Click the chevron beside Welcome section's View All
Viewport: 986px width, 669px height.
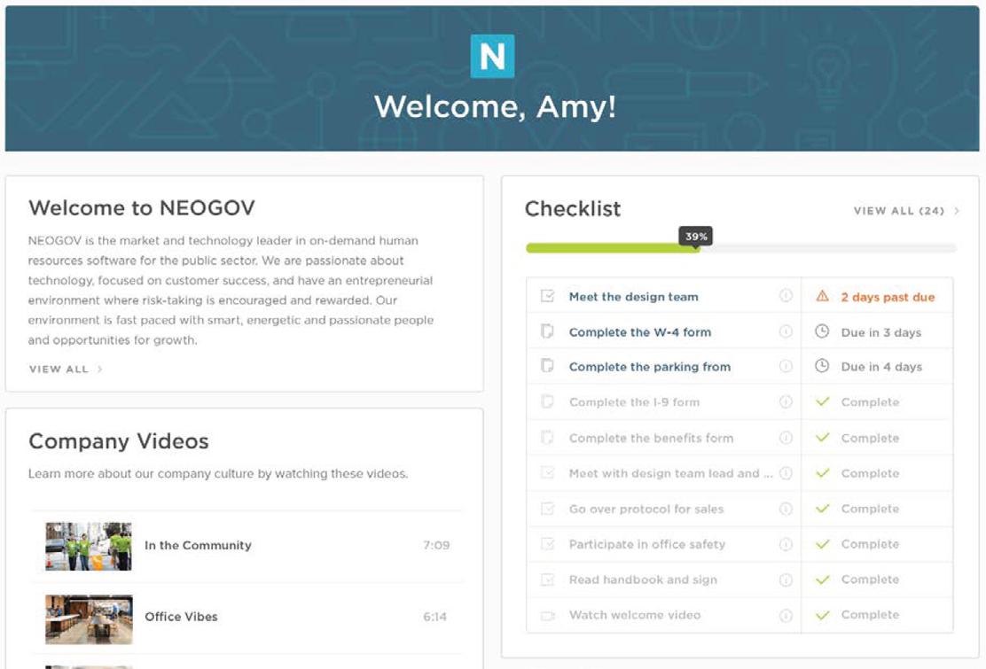(99, 370)
